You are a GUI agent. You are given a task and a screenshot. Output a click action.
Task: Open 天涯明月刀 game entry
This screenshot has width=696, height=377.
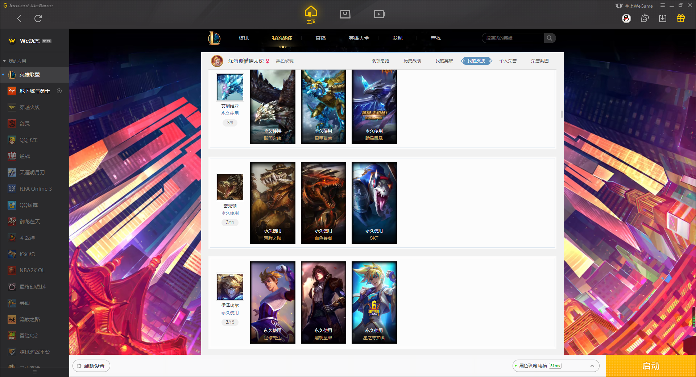click(34, 173)
